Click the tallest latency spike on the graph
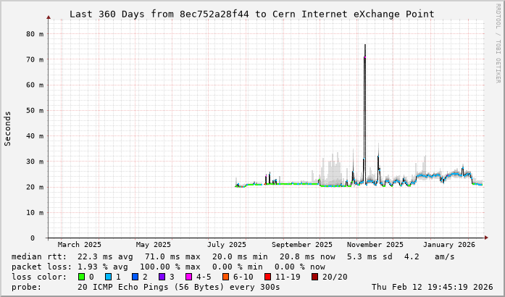 coord(364,47)
